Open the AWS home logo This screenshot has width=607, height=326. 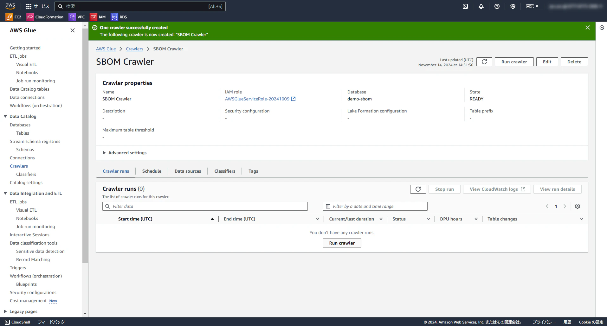[x=10, y=6]
